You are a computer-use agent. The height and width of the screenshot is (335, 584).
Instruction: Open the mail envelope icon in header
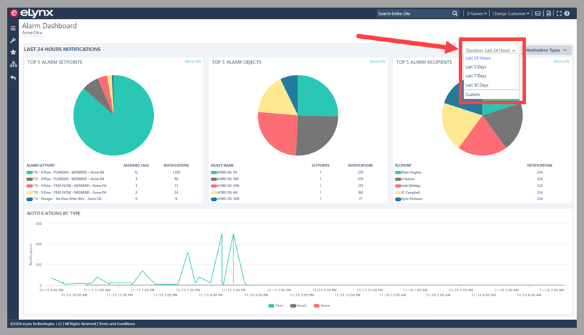(x=538, y=14)
